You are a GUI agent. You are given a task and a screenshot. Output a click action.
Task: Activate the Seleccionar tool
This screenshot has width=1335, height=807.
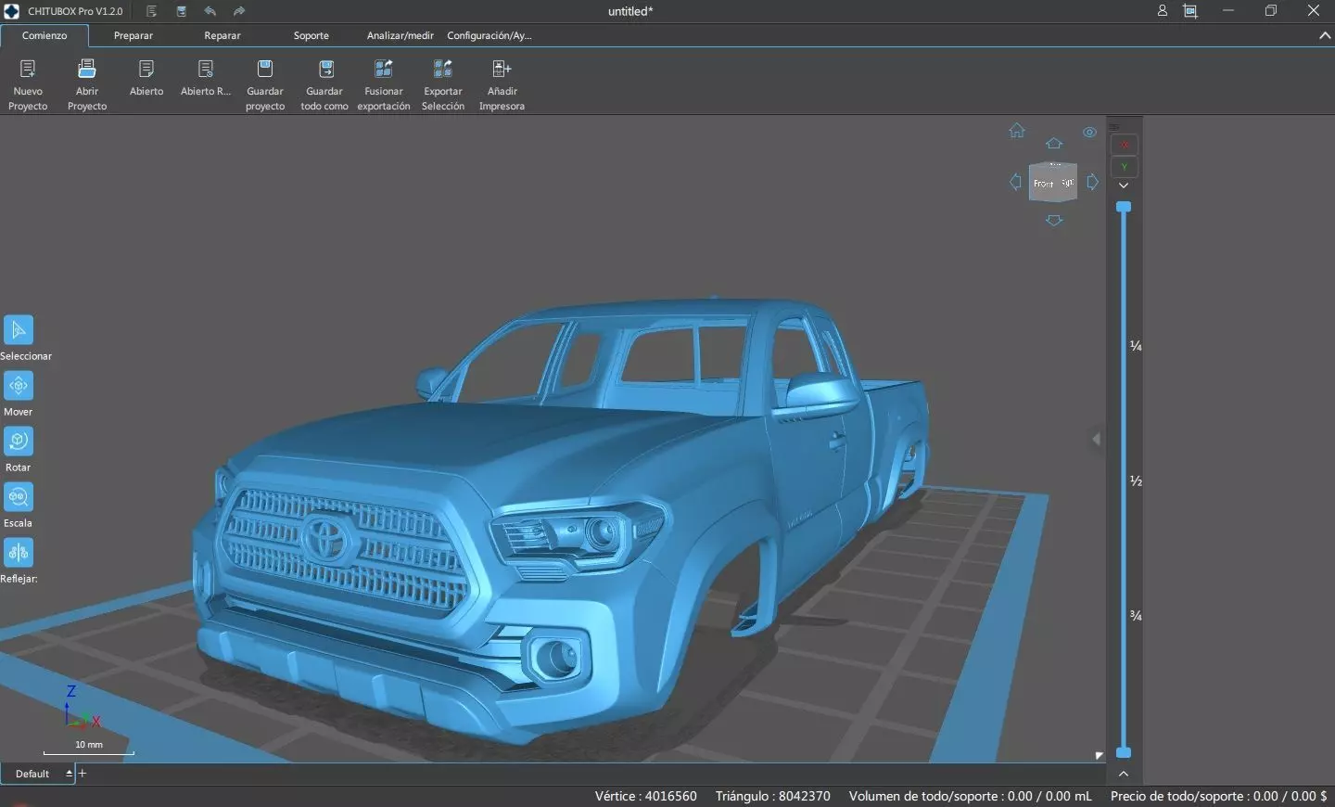(19, 330)
